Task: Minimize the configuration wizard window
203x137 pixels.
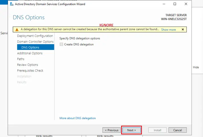Action: click(x=164, y=4)
